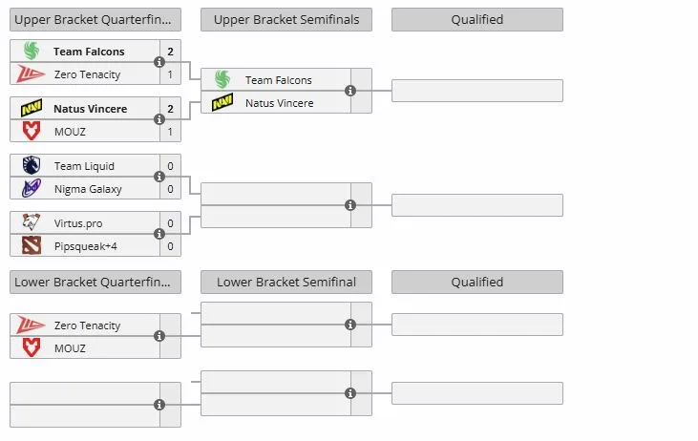Open Natus Vincere in the quarterfinal match

coord(91,109)
